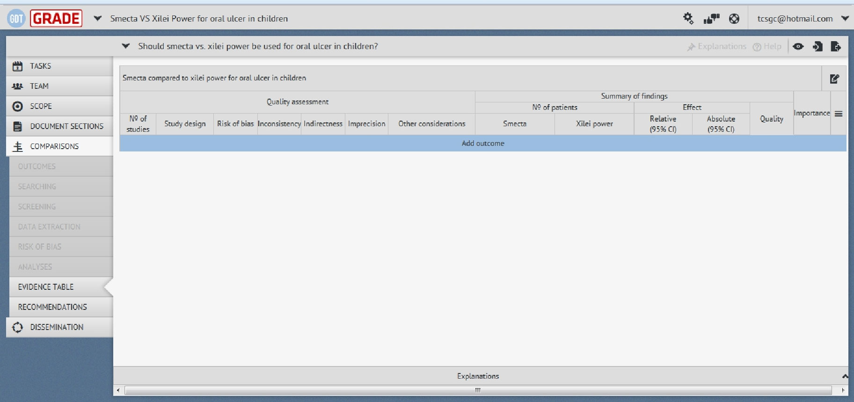Image resolution: width=854 pixels, height=402 pixels.
Task: Click the Explanations link with pin icon
Action: tap(717, 46)
